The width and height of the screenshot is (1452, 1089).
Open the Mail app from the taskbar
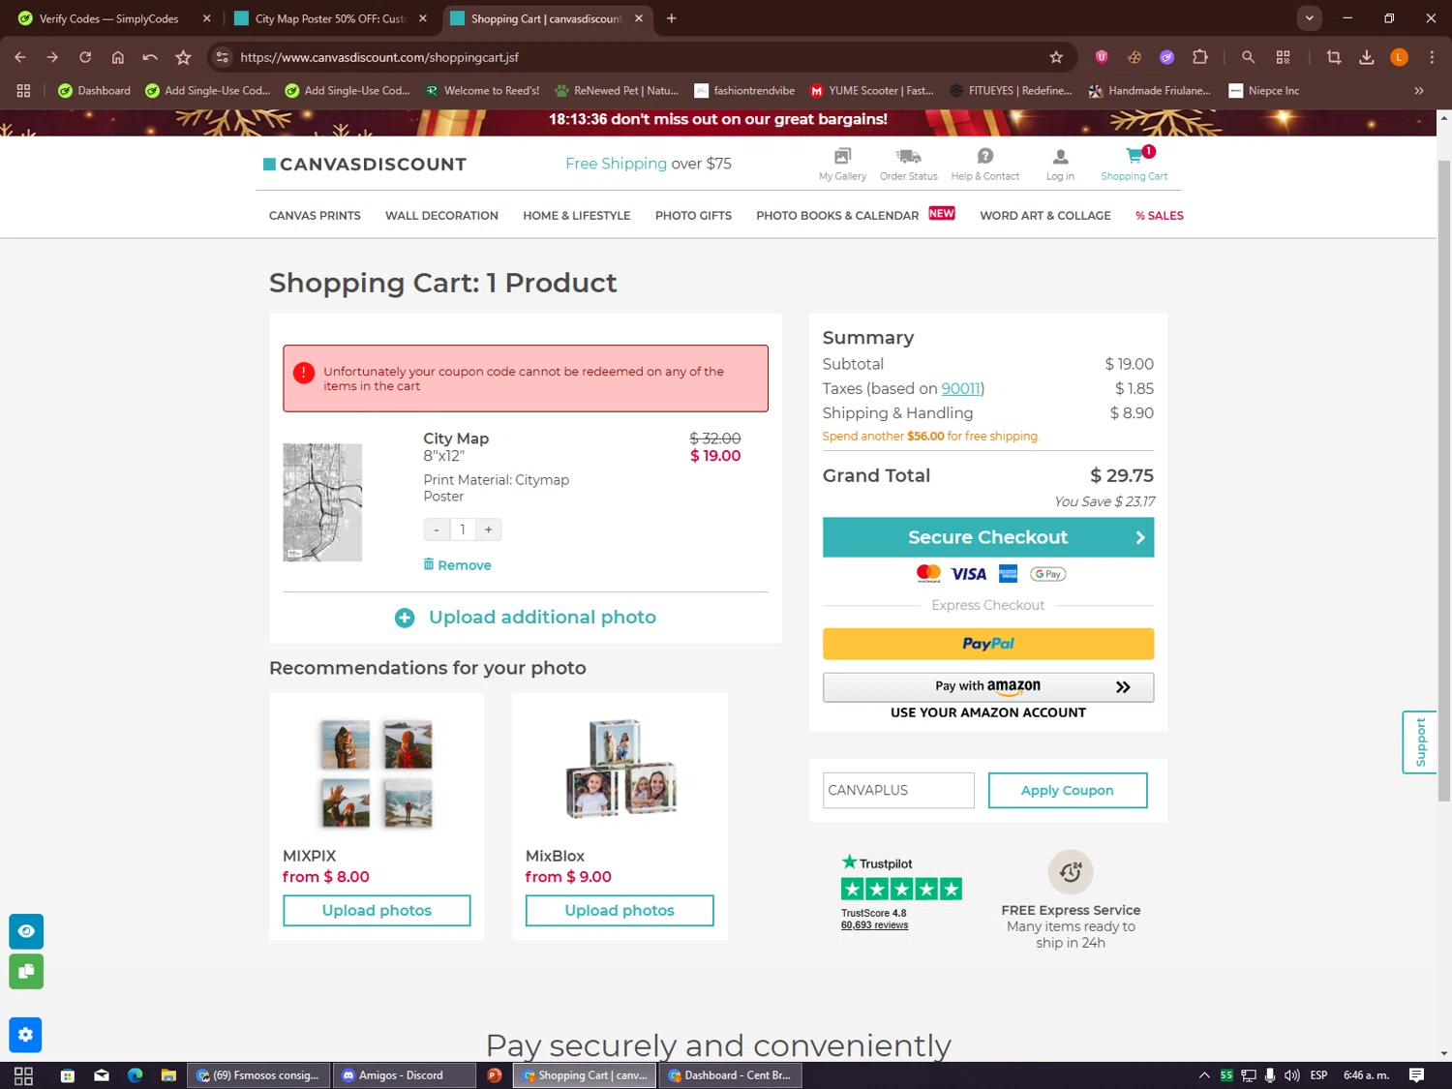coord(102,1075)
